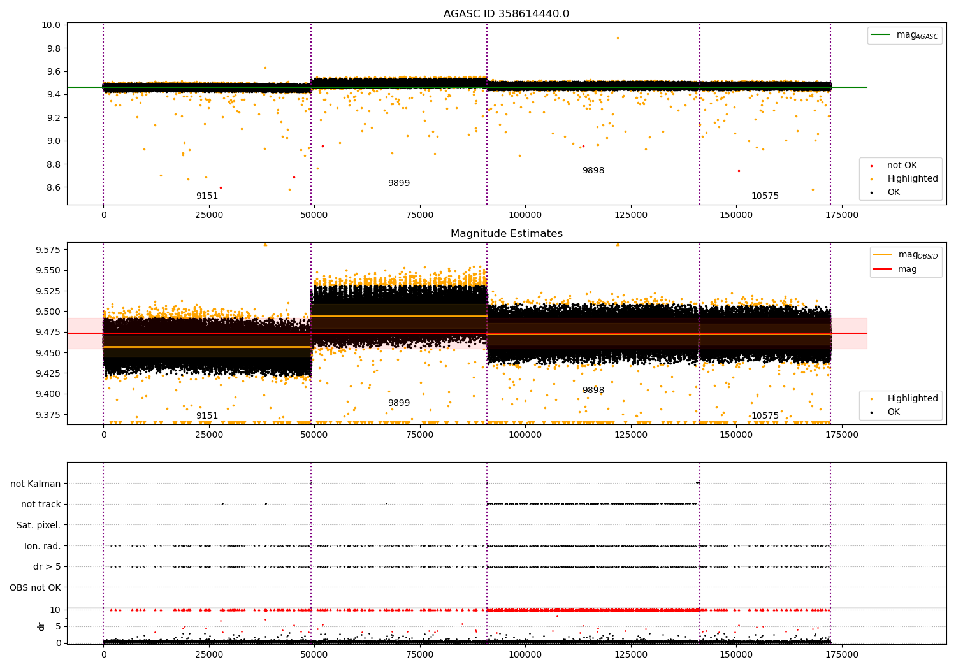Click the "Sat. pixel." row label
Viewport: 956px width, 669px height.
pyautogui.click(x=39, y=526)
